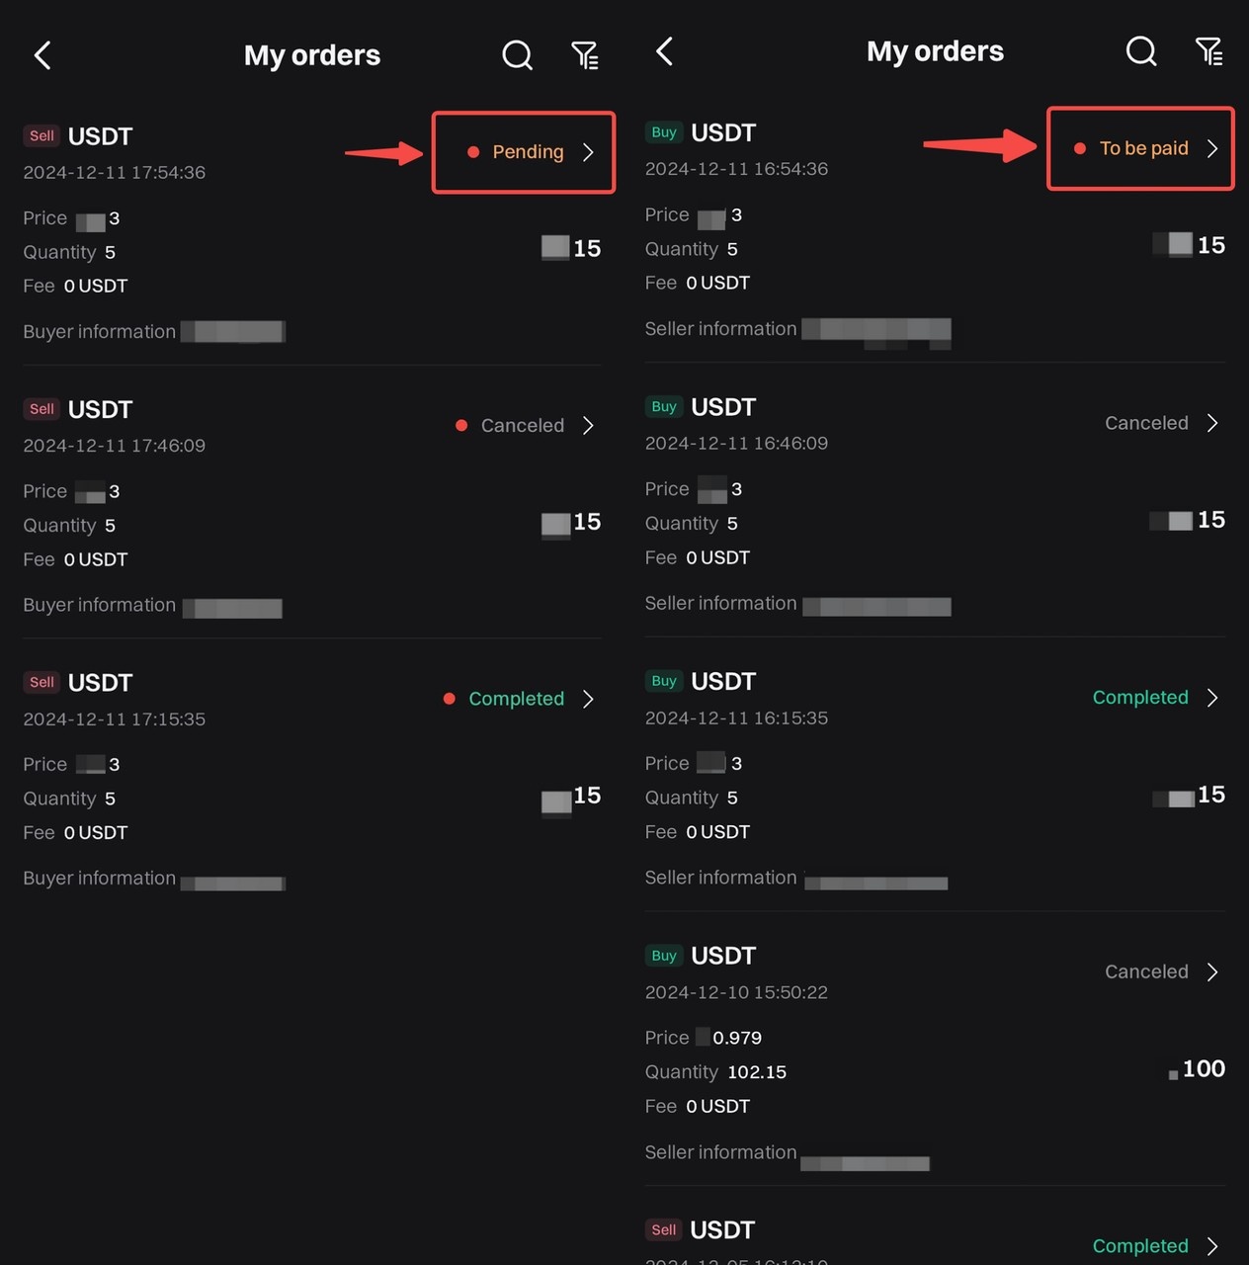Screen dimensions: 1249x1265
Task: Click the search icon in right panel
Action: coord(1141,51)
